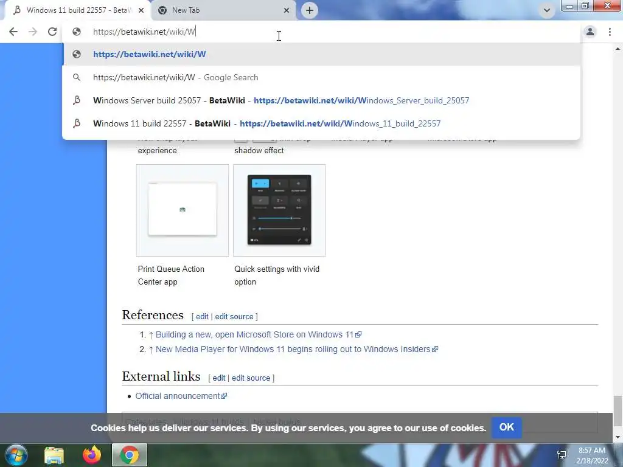623x467 pixels.
Task: Open Building a new, open Microsoft Store link
Action: click(x=258, y=334)
